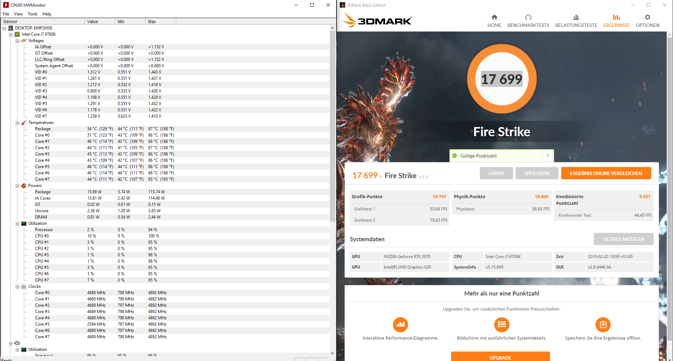Click the Sensor column header
Viewport: 673px width, 361px height.
(42, 21)
